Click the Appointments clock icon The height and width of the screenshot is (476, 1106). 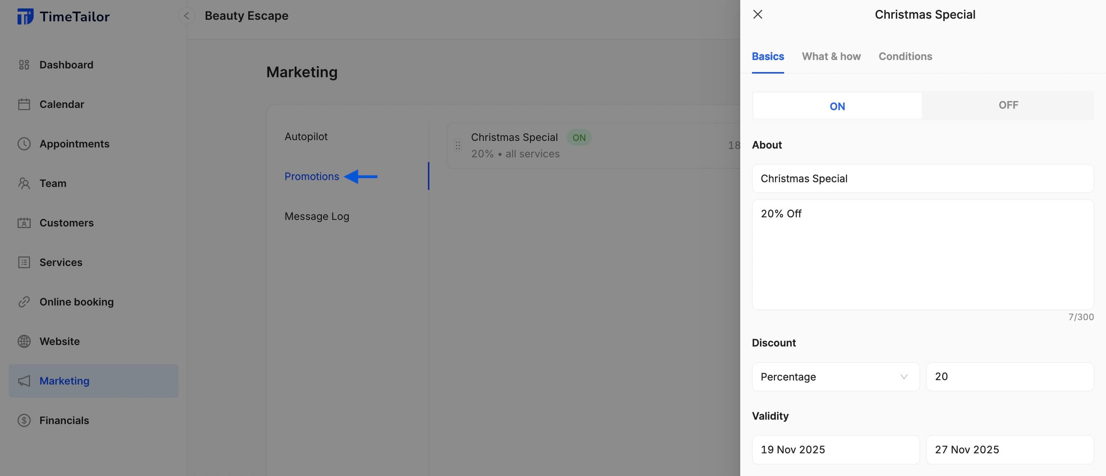[x=24, y=144]
